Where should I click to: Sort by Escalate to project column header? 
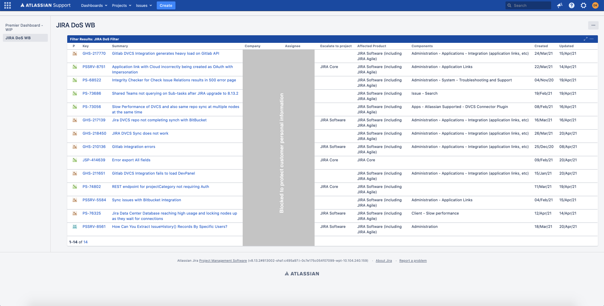point(336,46)
